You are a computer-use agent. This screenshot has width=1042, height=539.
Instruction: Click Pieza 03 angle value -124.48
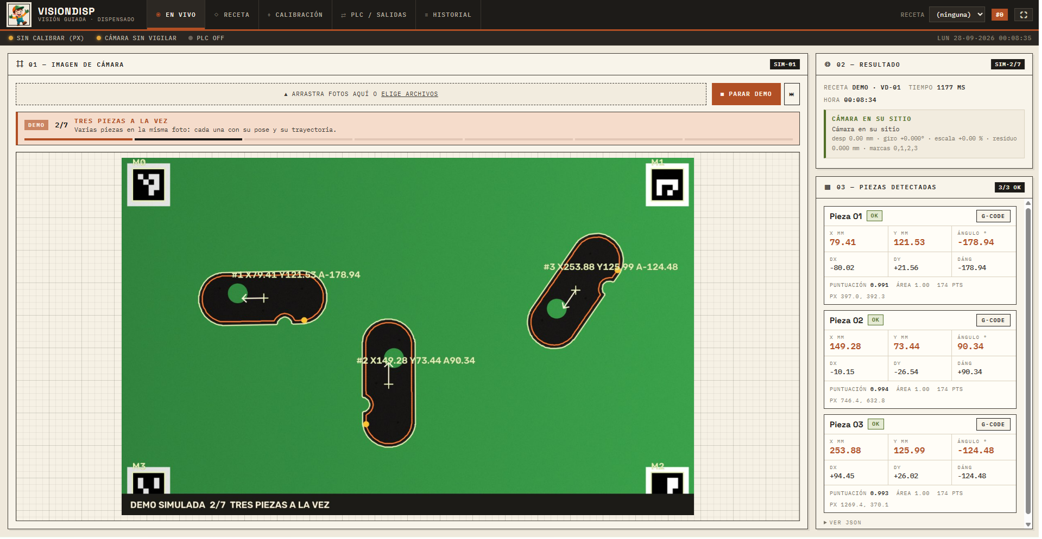click(x=976, y=451)
